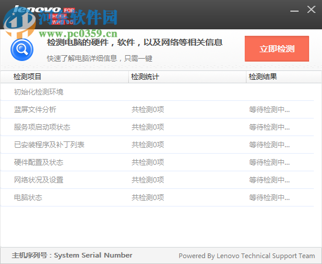322x264 pixels.
Task: Click 共检测0项 in 蓝屏文件分析 row
Action: point(148,110)
